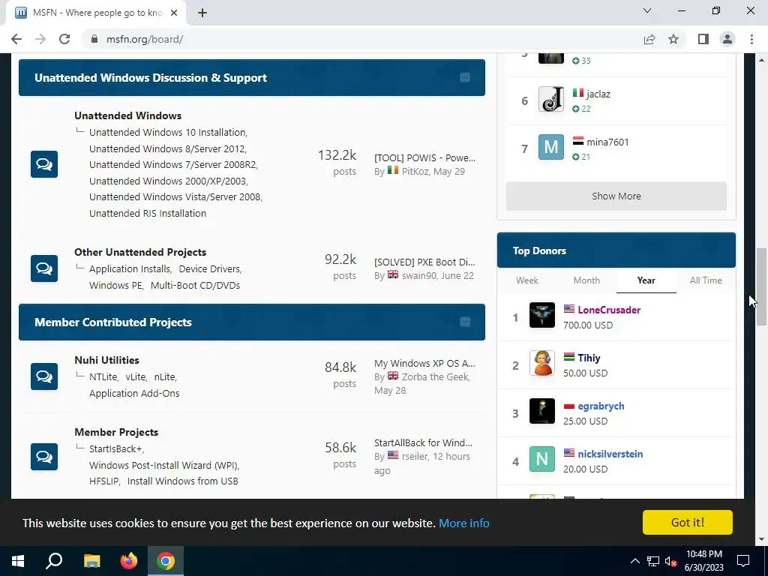Collapse the Unattended Windows Discussion & Support category

(x=465, y=77)
